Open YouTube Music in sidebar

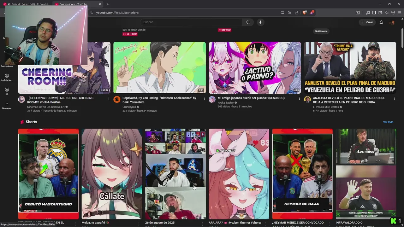click(x=7, y=77)
